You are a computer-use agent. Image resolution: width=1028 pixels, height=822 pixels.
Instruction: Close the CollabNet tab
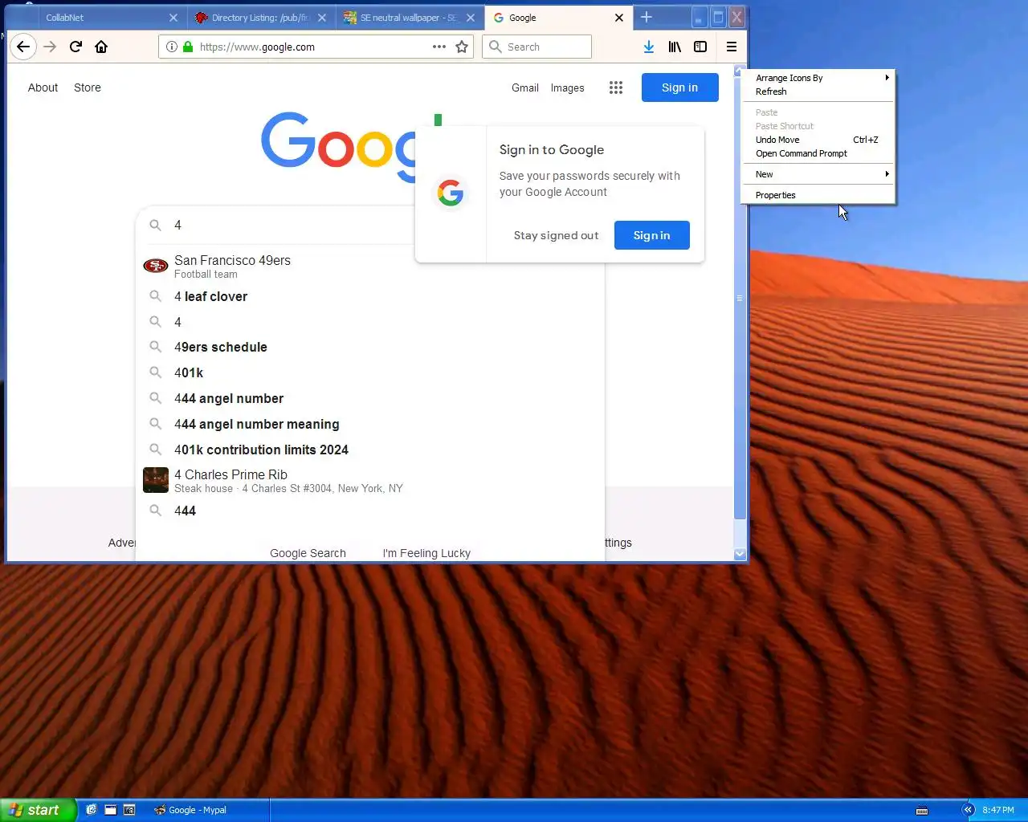pyautogui.click(x=173, y=18)
